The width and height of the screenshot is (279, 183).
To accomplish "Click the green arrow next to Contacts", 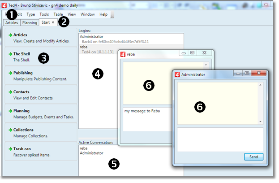I will click(10, 92).
